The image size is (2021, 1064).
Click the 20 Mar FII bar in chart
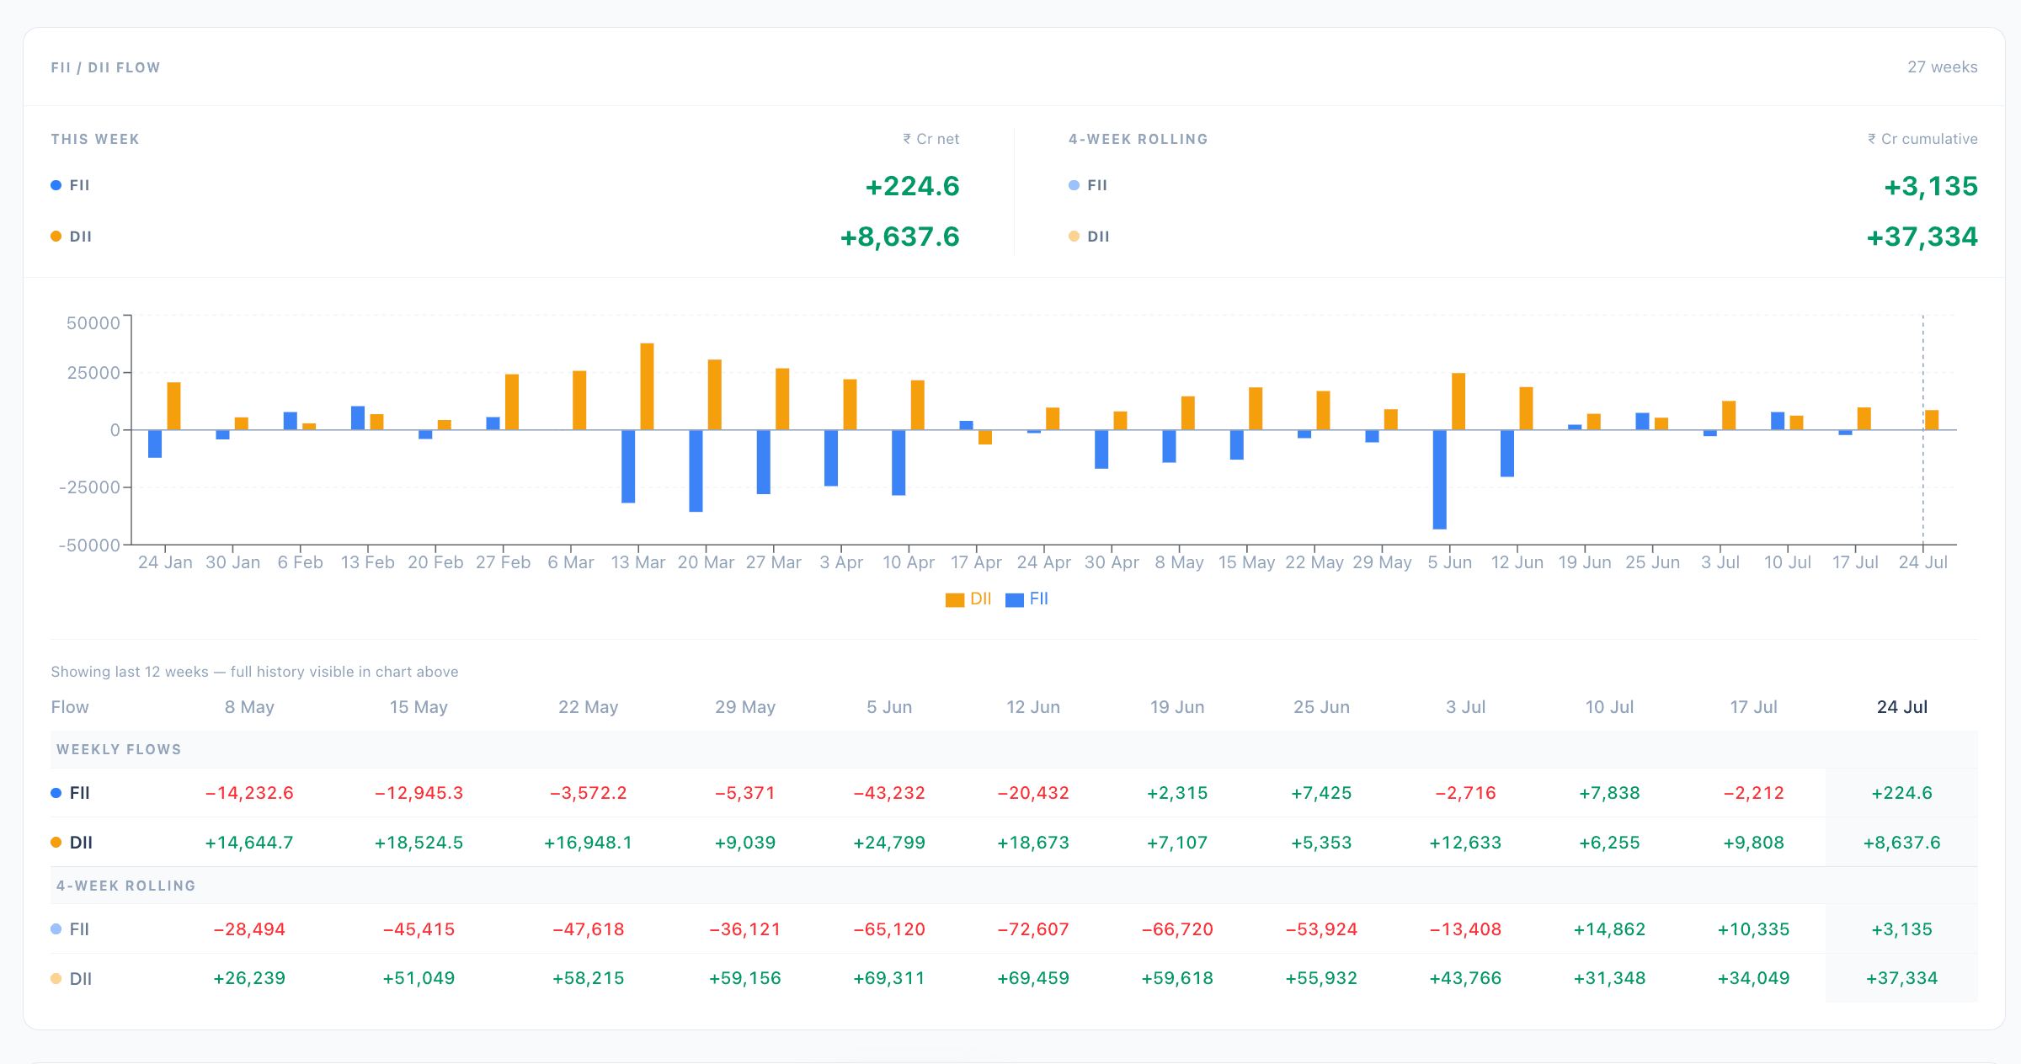[x=696, y=471]
